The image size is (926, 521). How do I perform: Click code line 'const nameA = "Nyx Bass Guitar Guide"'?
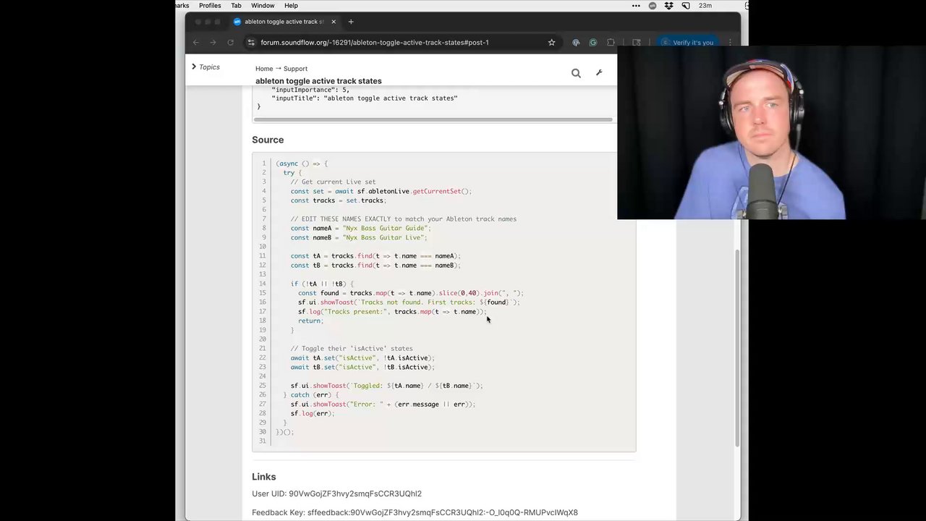point(360,228)
